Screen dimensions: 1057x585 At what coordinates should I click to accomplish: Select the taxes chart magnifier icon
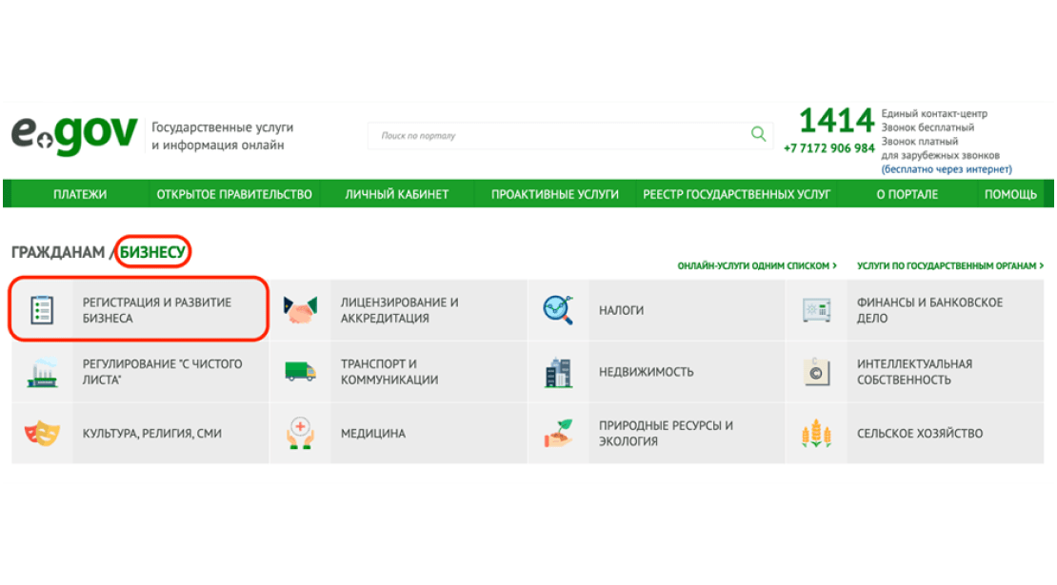click(558, 310)
